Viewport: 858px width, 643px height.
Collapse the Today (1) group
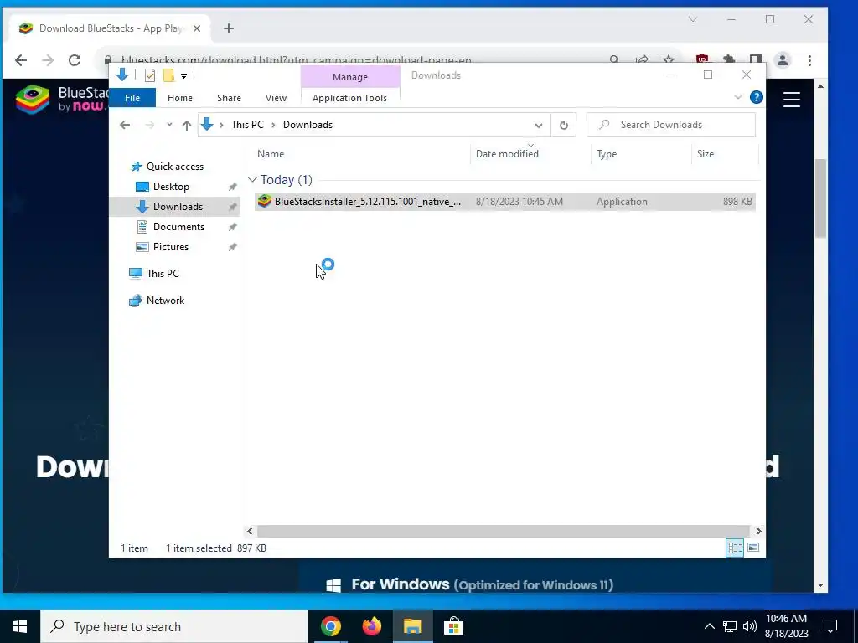pyautogui.click(x=252, y=180)
